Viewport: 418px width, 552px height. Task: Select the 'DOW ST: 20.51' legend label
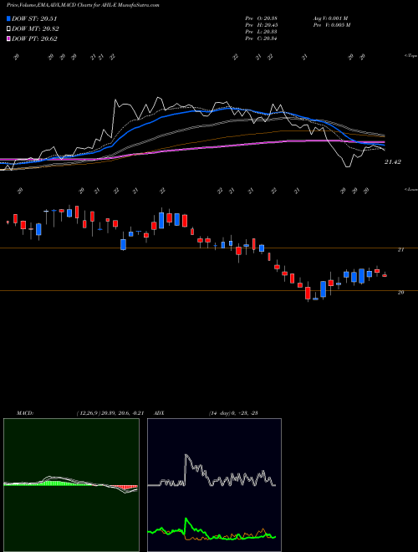coord(34,18)
